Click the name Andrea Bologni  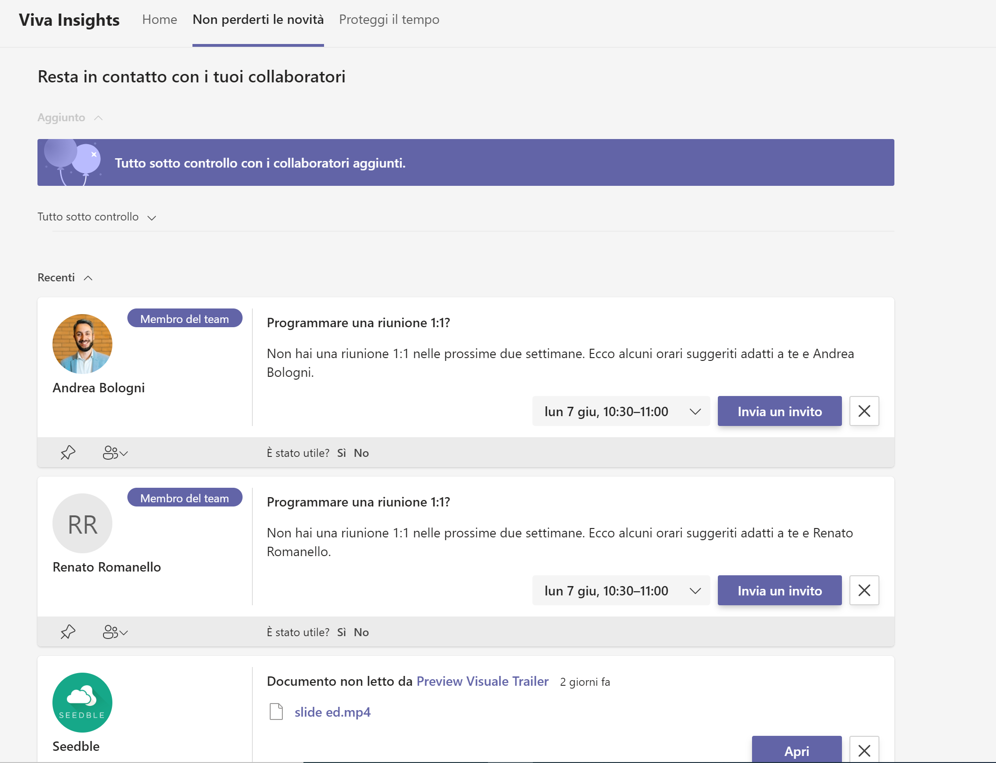(x=98, y=388)
